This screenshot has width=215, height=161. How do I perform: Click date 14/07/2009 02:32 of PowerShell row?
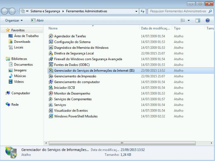(x=153, y=116)
